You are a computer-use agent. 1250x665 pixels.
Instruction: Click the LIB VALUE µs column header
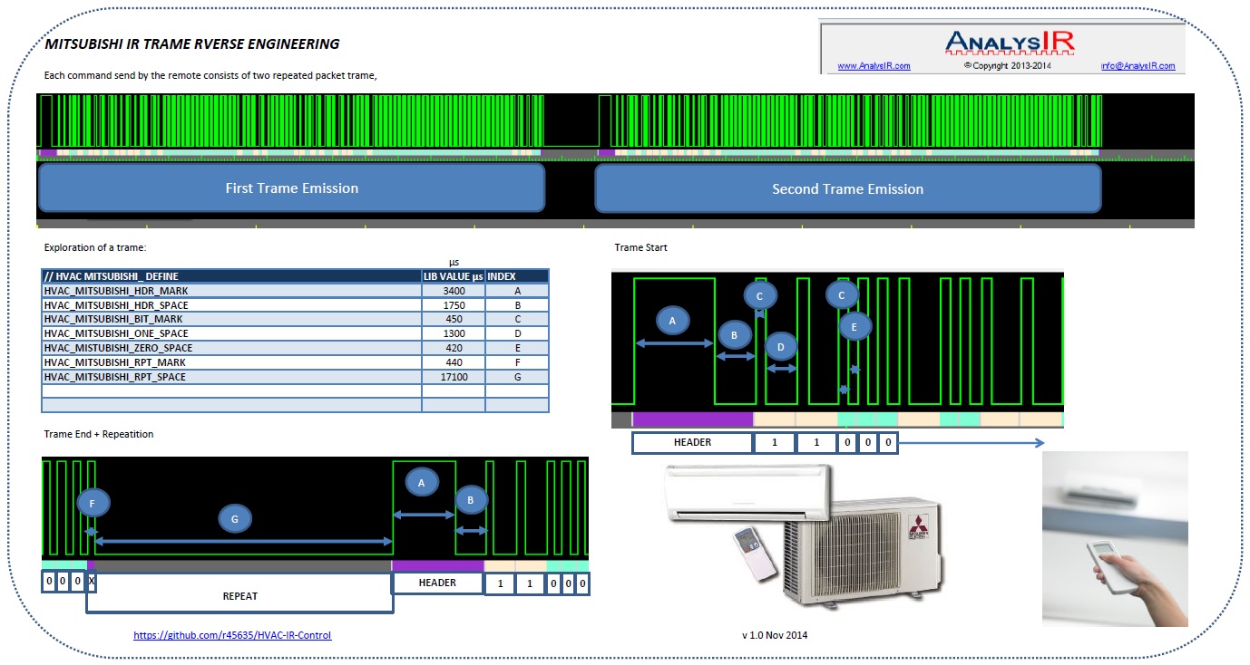click(x=454, y=276)
